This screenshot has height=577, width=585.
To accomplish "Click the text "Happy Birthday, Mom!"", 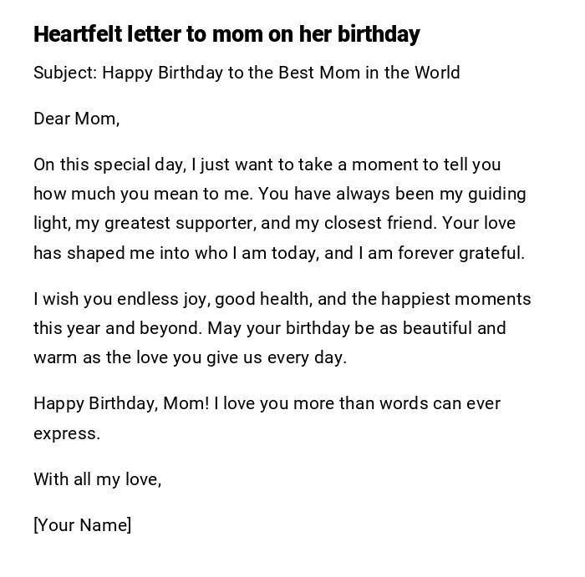I will tap(121, 403).
